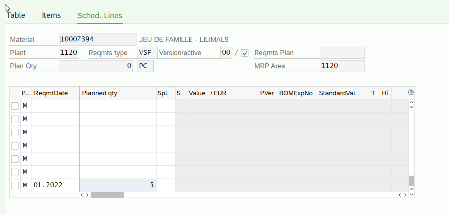Click the Plant field 1120
This screenshot has height=215, width=449.
point(69,53)
